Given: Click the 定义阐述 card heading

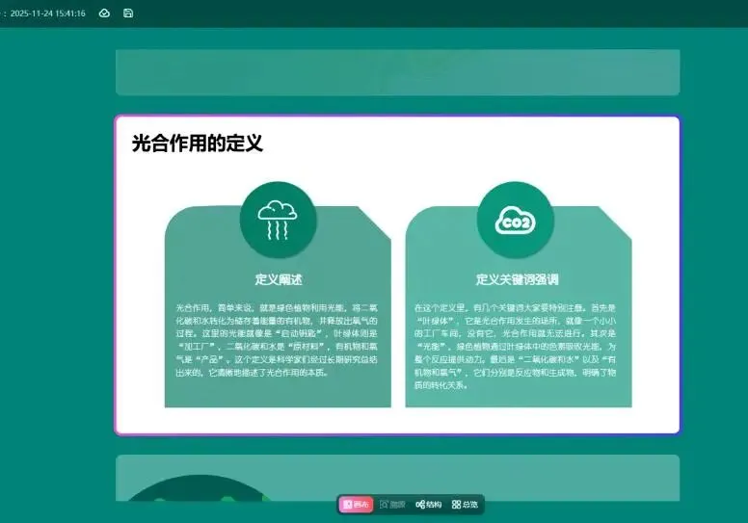Looking at the screenshot, I should tap(279, 279).
